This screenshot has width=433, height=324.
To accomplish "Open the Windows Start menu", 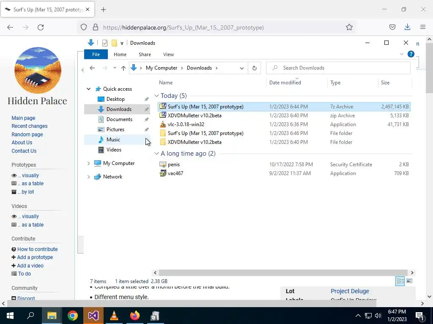I will [10, 316].
